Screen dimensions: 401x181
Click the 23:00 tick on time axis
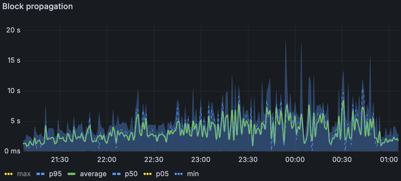click(x=201, y=160)
